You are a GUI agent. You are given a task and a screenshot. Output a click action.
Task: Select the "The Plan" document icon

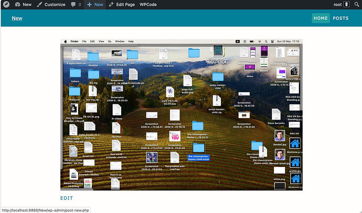pos(116,129)
